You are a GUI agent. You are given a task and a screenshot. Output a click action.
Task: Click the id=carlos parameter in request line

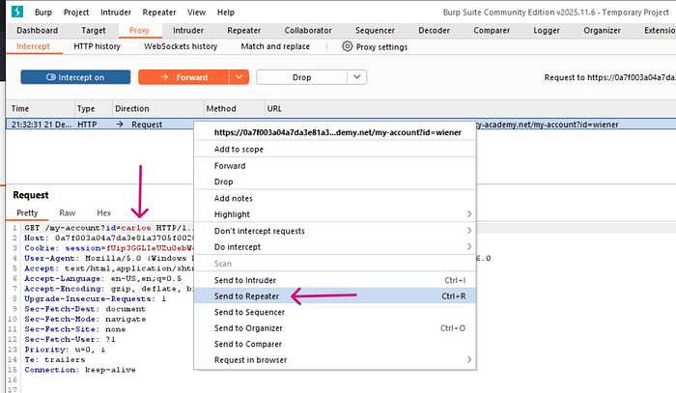tap(128, 228)
